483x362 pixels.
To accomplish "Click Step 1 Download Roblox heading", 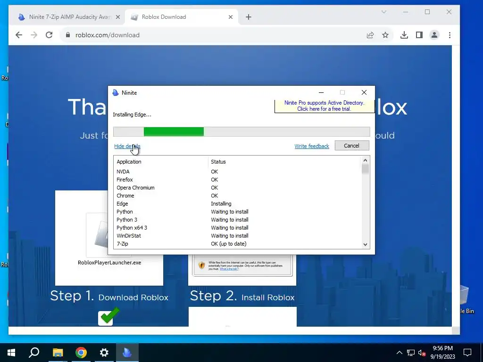I will pyautogui.click(x=109, y=296).
